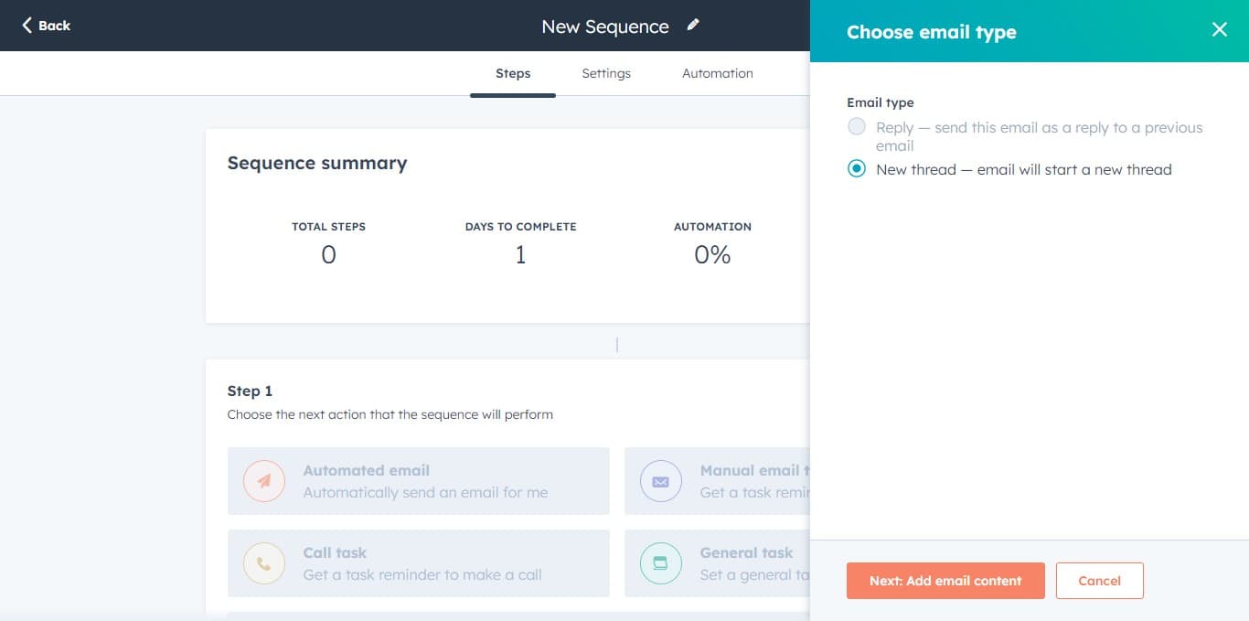The width and height of the screenshot is (1249, 621).
Task: Click the Cancel button
Action: tap(1099, 581)
